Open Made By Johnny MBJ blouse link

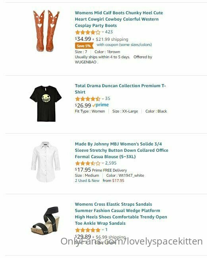coord(122,150)
